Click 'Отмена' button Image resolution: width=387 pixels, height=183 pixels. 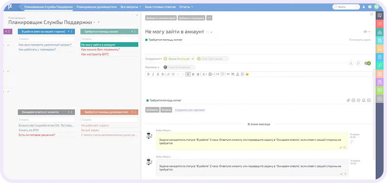(x=166, y=110)
